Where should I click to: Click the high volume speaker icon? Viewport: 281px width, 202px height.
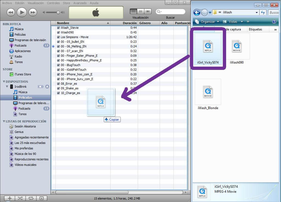pos(63,13)
